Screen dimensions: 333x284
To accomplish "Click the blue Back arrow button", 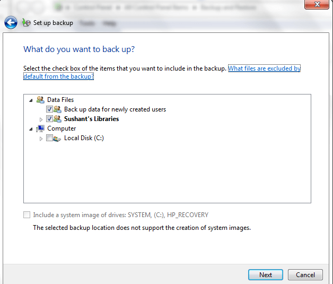I will (11, 23).
